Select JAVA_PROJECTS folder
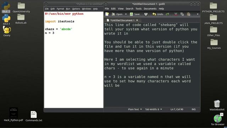Viewport: 227px width, 128px height. click(214, 19)
